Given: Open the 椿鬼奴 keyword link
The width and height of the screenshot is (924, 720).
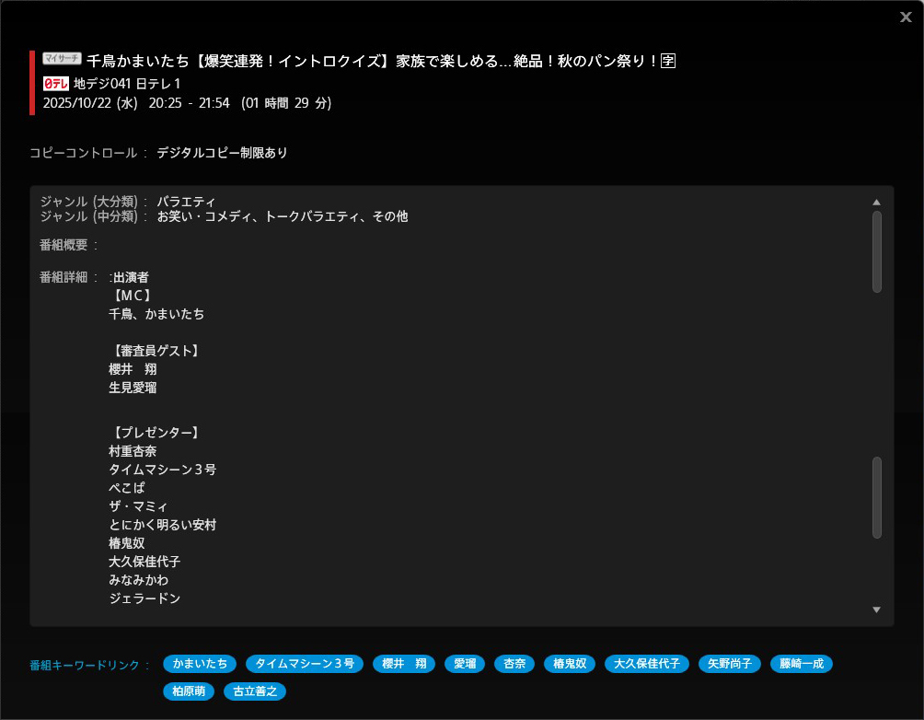Looking at the screenshot, I should click(x=570, y=664).
